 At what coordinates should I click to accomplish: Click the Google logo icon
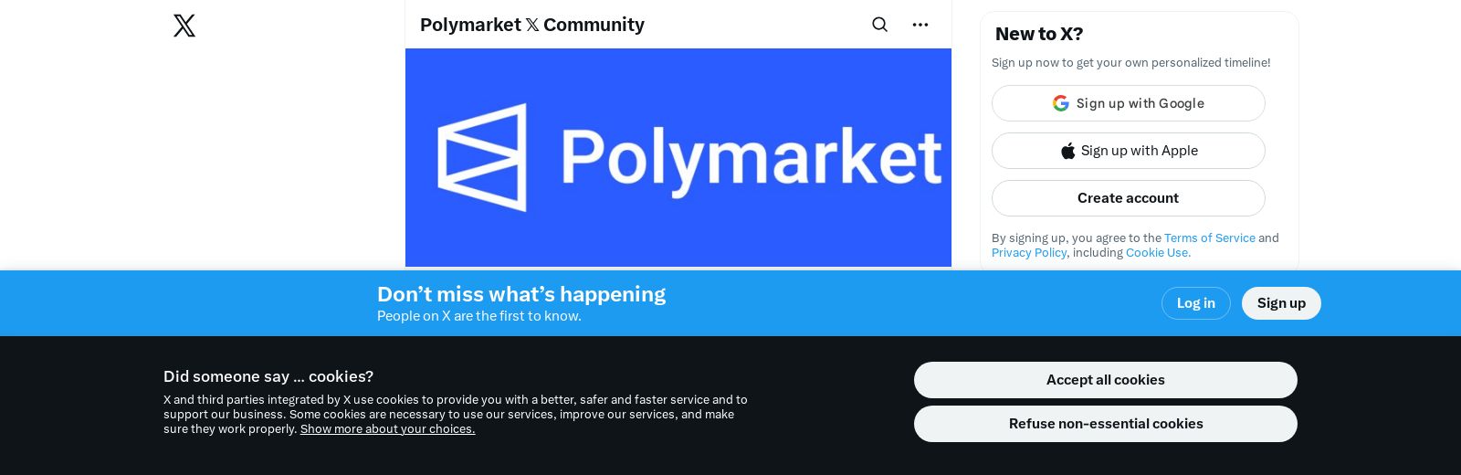pos(1060,103)
